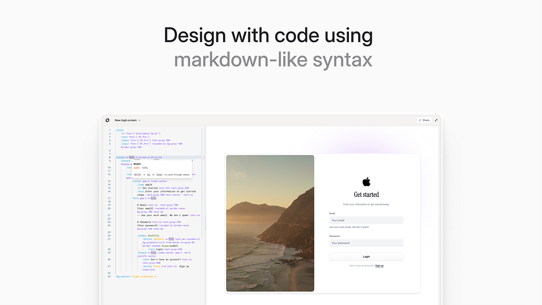Click line number 8 in the editor gutter

coord(110,157)
